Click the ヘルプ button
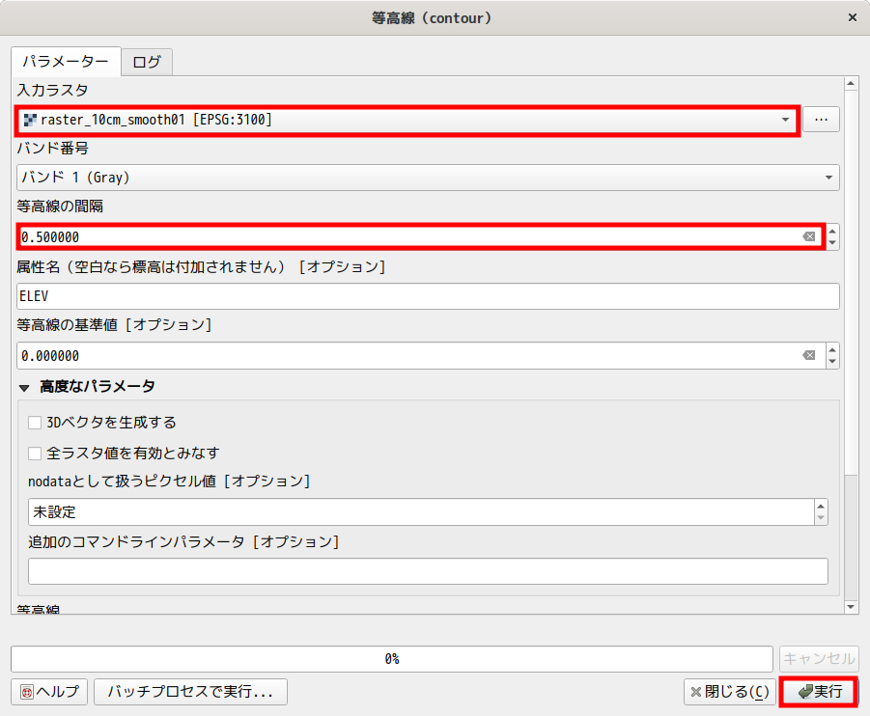This screenshot has height=716, width=870. pyautogui.click(x=49, y=692)
